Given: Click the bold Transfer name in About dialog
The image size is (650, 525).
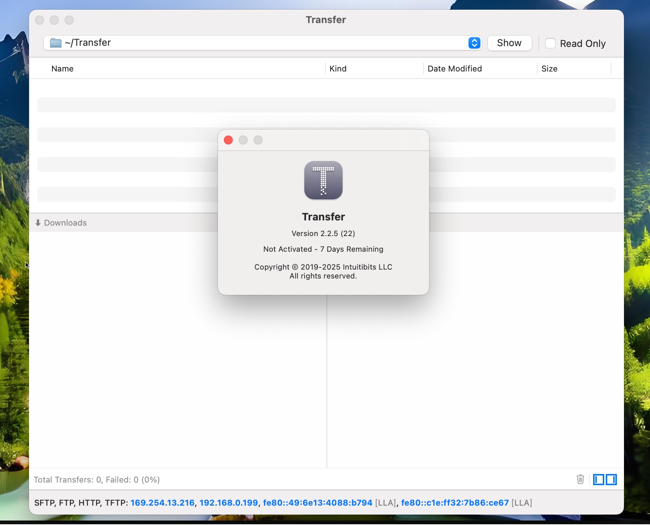Looking at the screenshot, I should click(x=323, y=217).
